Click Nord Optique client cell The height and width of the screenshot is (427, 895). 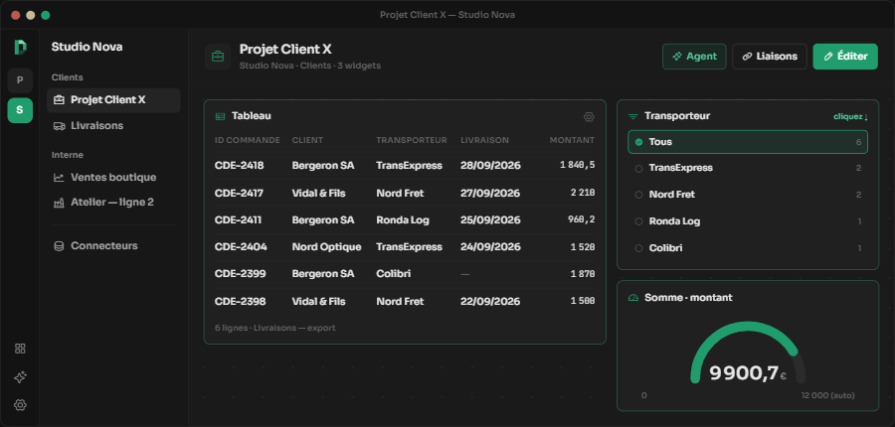(x=326, y=247)
